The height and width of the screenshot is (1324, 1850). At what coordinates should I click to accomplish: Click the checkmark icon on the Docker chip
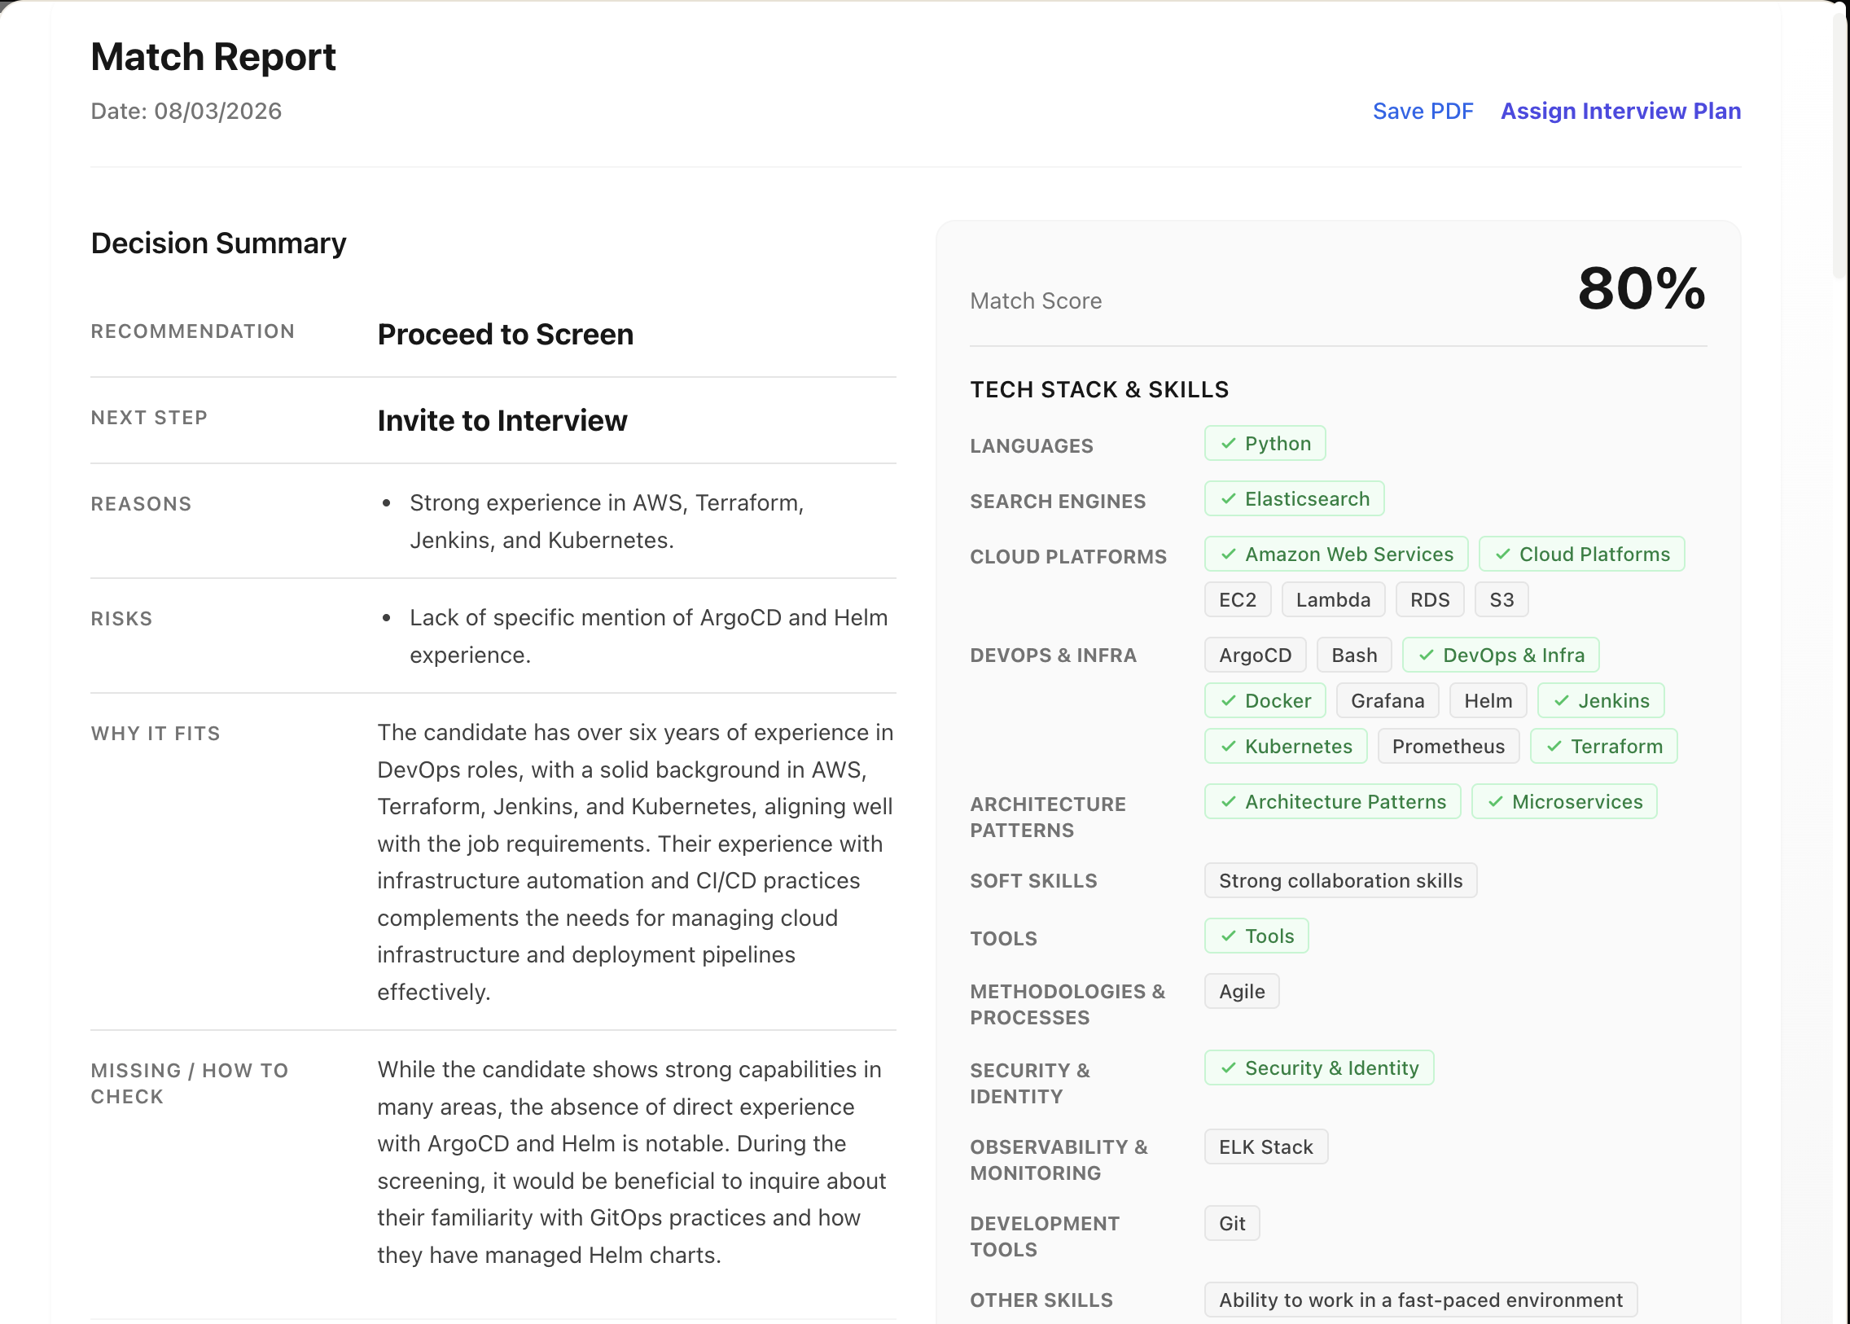click(1229, 699)
